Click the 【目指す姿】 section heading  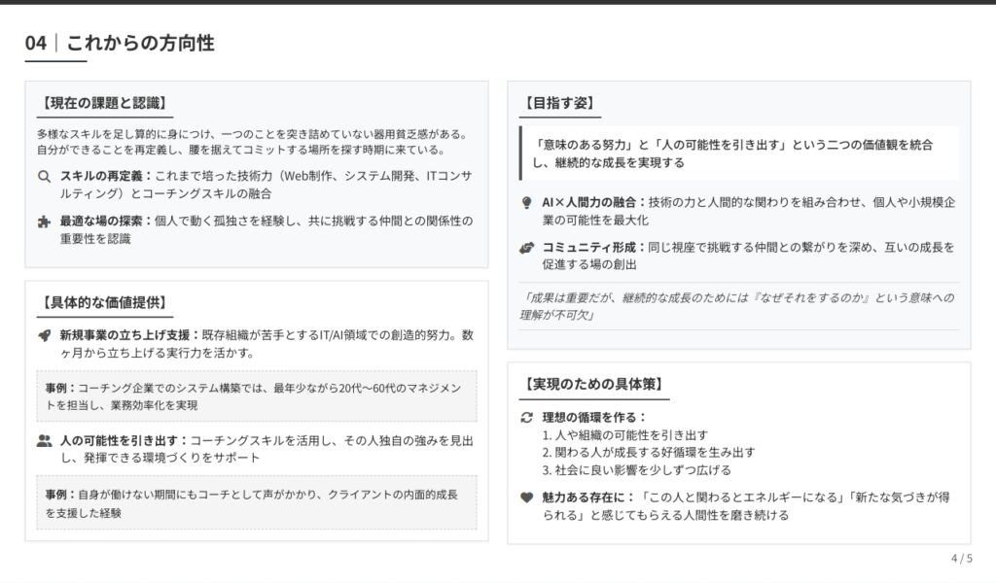[559, 103]
